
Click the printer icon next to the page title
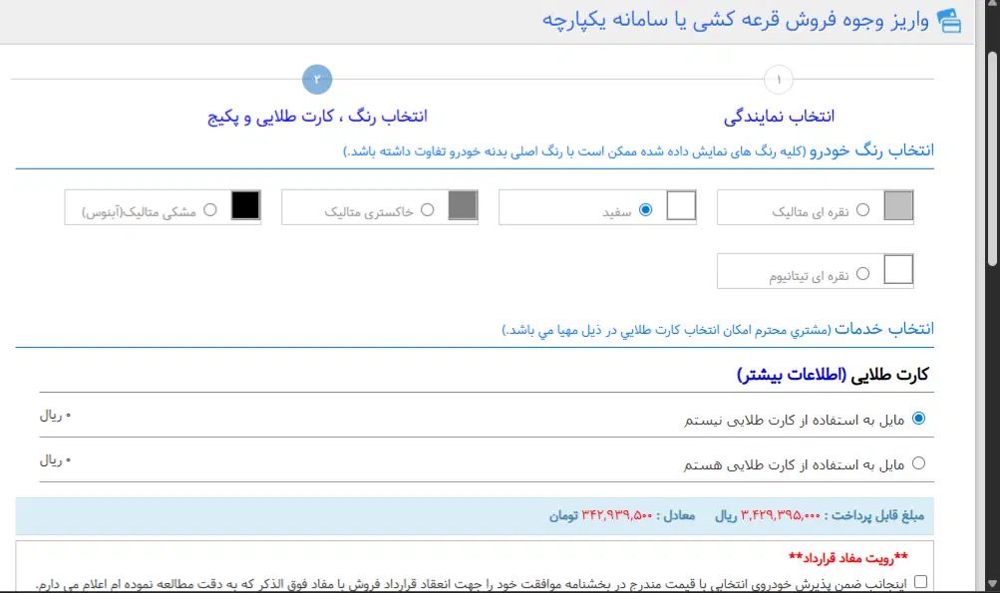[949, 20]
